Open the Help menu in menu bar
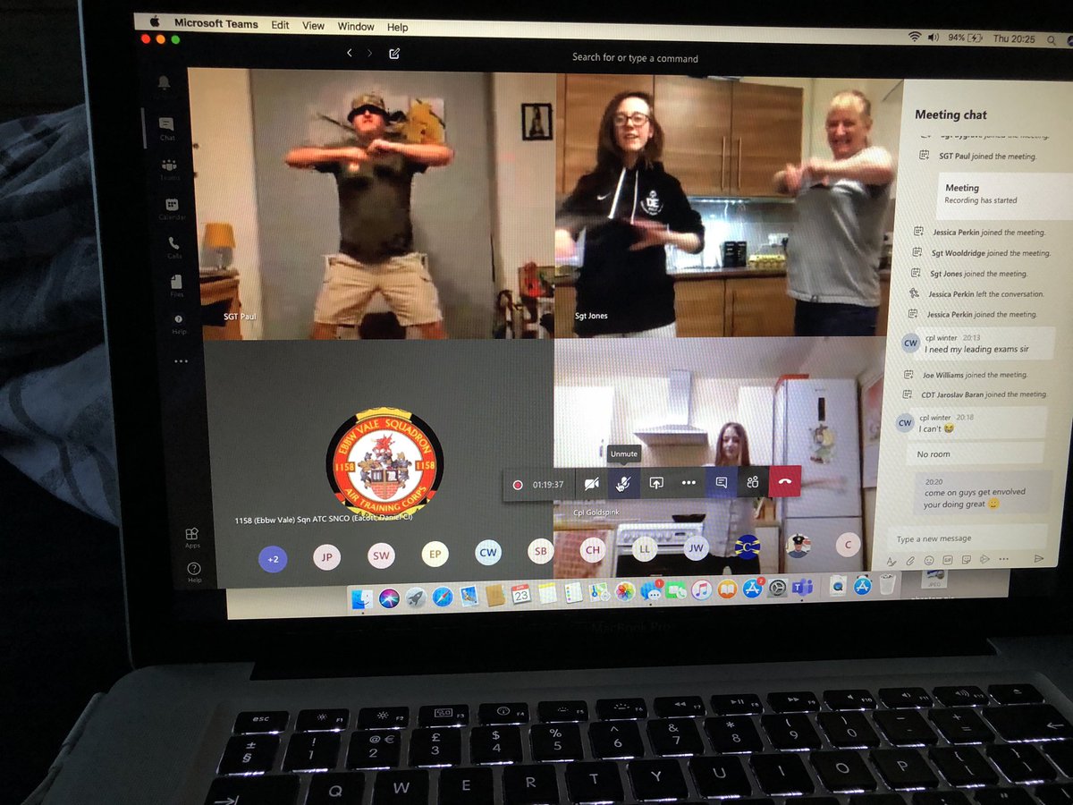This screenshot has height=805, width=1073. (x=397, y=28)
